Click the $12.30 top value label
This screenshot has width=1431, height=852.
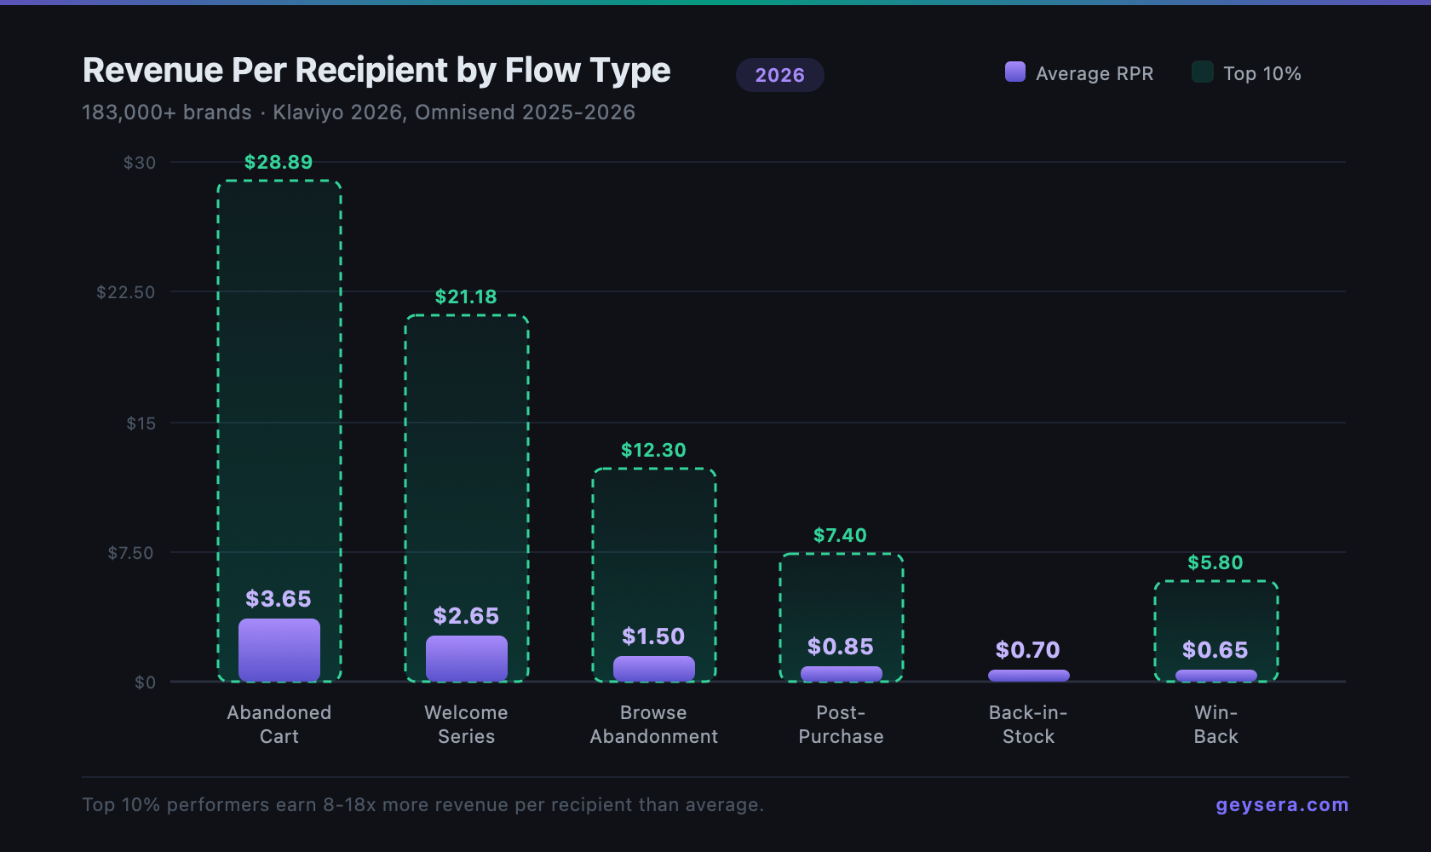[x=653, y=450]
